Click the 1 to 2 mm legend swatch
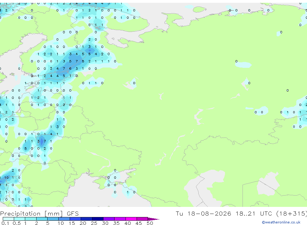The image size is (307, 225). pos(31,219)
